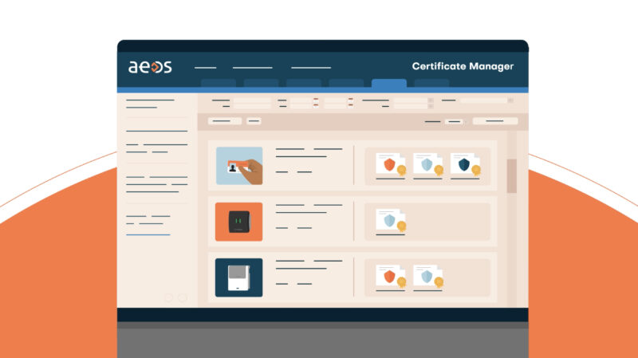The image size is (638, 358).
Task: Open the white device on navy thumbnail
Action: tap(238, 277)
